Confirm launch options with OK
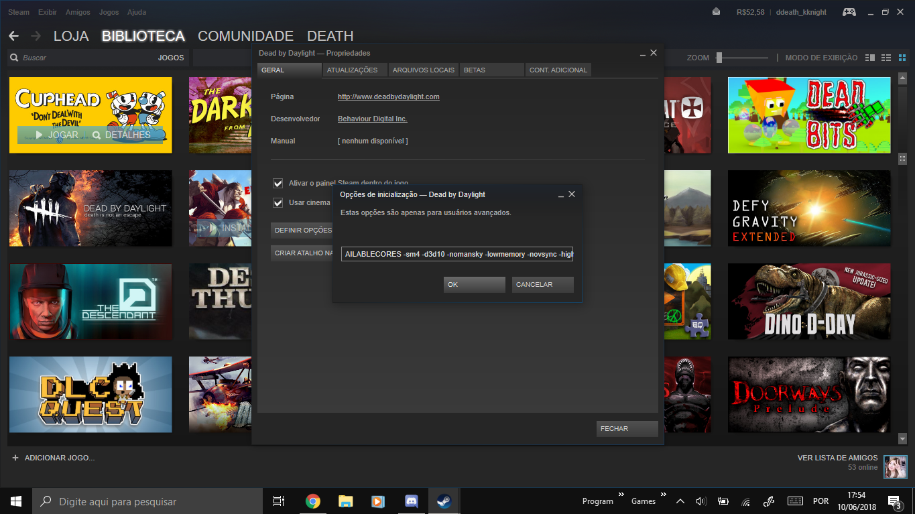Viewport: 915px width, 514px height. (x=475, y=285)
